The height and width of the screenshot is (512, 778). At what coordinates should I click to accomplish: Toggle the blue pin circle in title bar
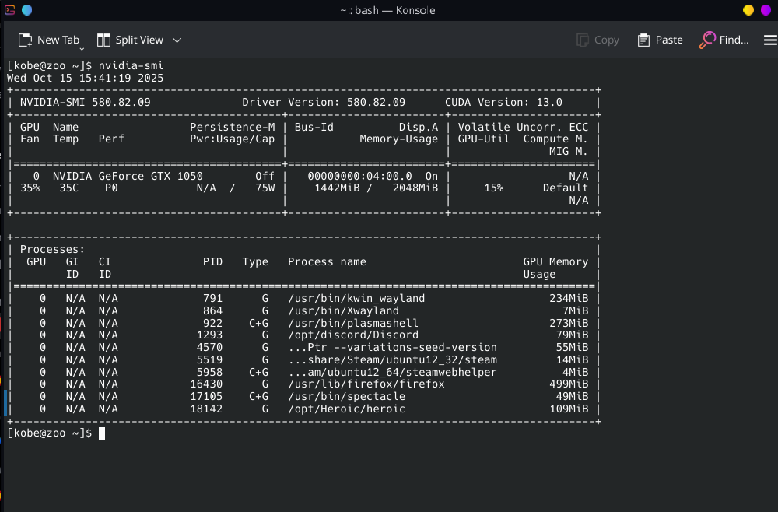click(x=27, y=10)
